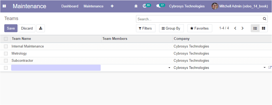The image size is (272, 105).
Task: Open external link icon for company field
Action: click(270, 68)
